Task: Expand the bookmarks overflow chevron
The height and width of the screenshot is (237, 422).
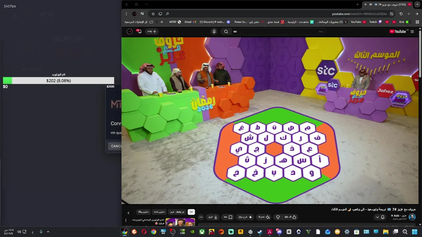Action: pos(162,22)
